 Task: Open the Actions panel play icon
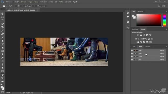pos(128,17)
